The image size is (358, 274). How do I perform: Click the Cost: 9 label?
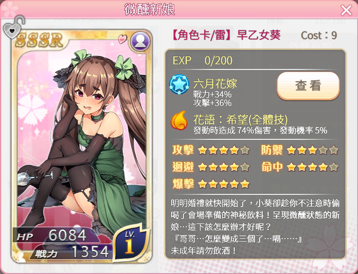pos(319,36)
